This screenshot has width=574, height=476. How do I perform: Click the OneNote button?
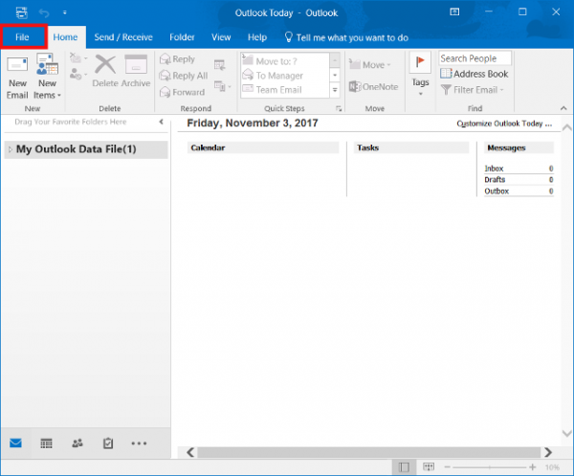[x=373, y=87]
